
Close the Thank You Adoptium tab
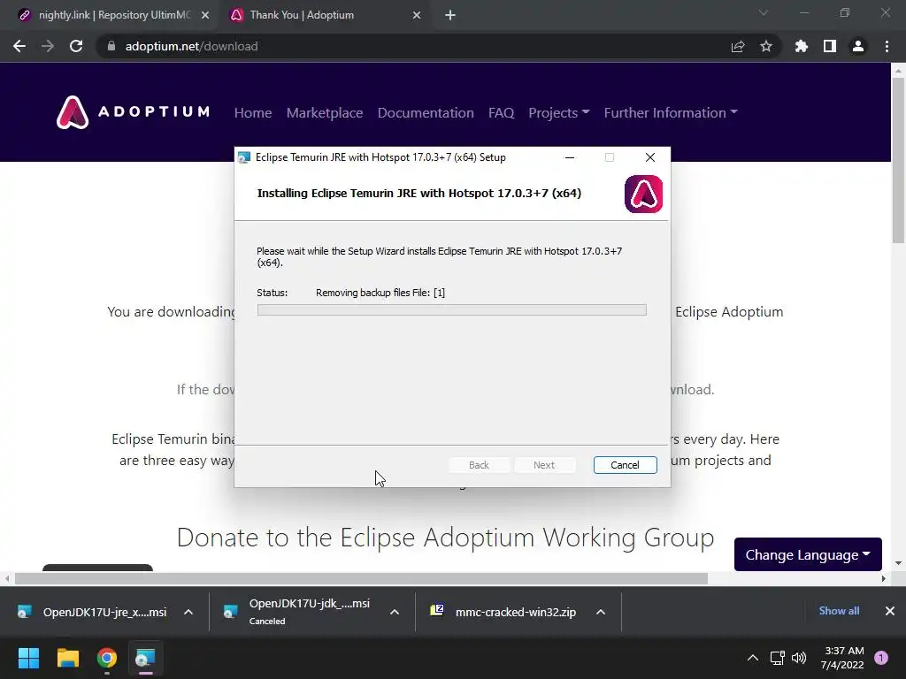pos(417,15)
